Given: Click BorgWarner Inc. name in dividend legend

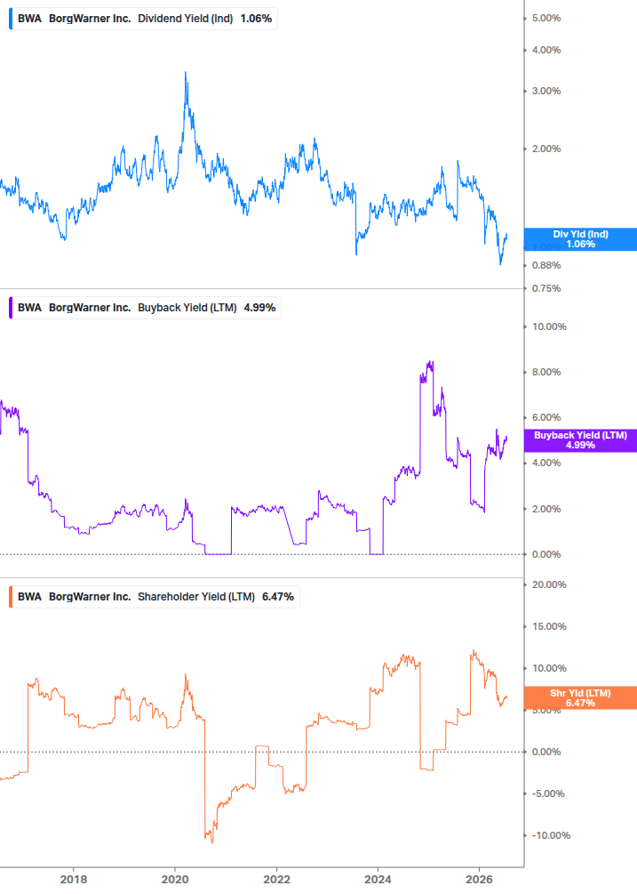Looking at the screenshot, I should click(90, 19).
